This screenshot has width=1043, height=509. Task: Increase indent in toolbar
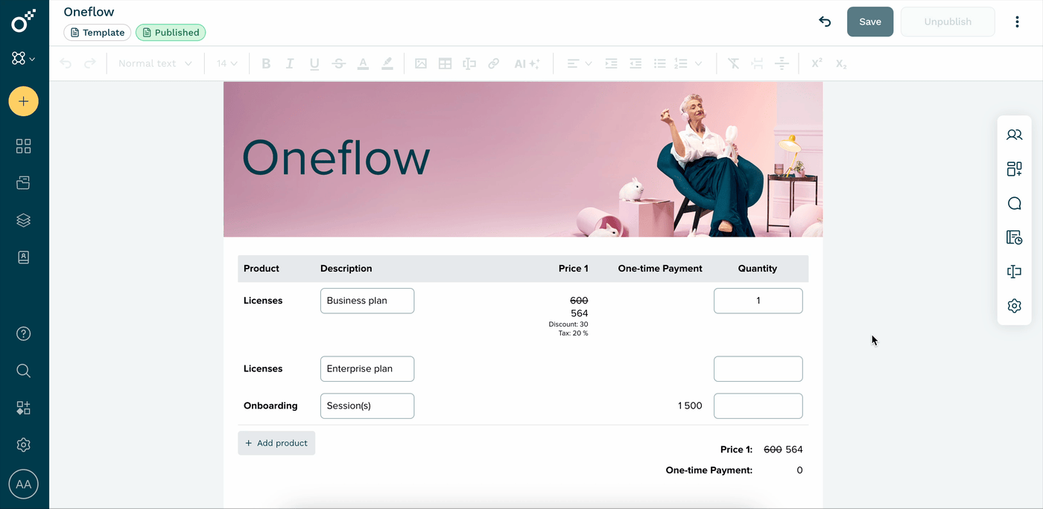[611, 63]
